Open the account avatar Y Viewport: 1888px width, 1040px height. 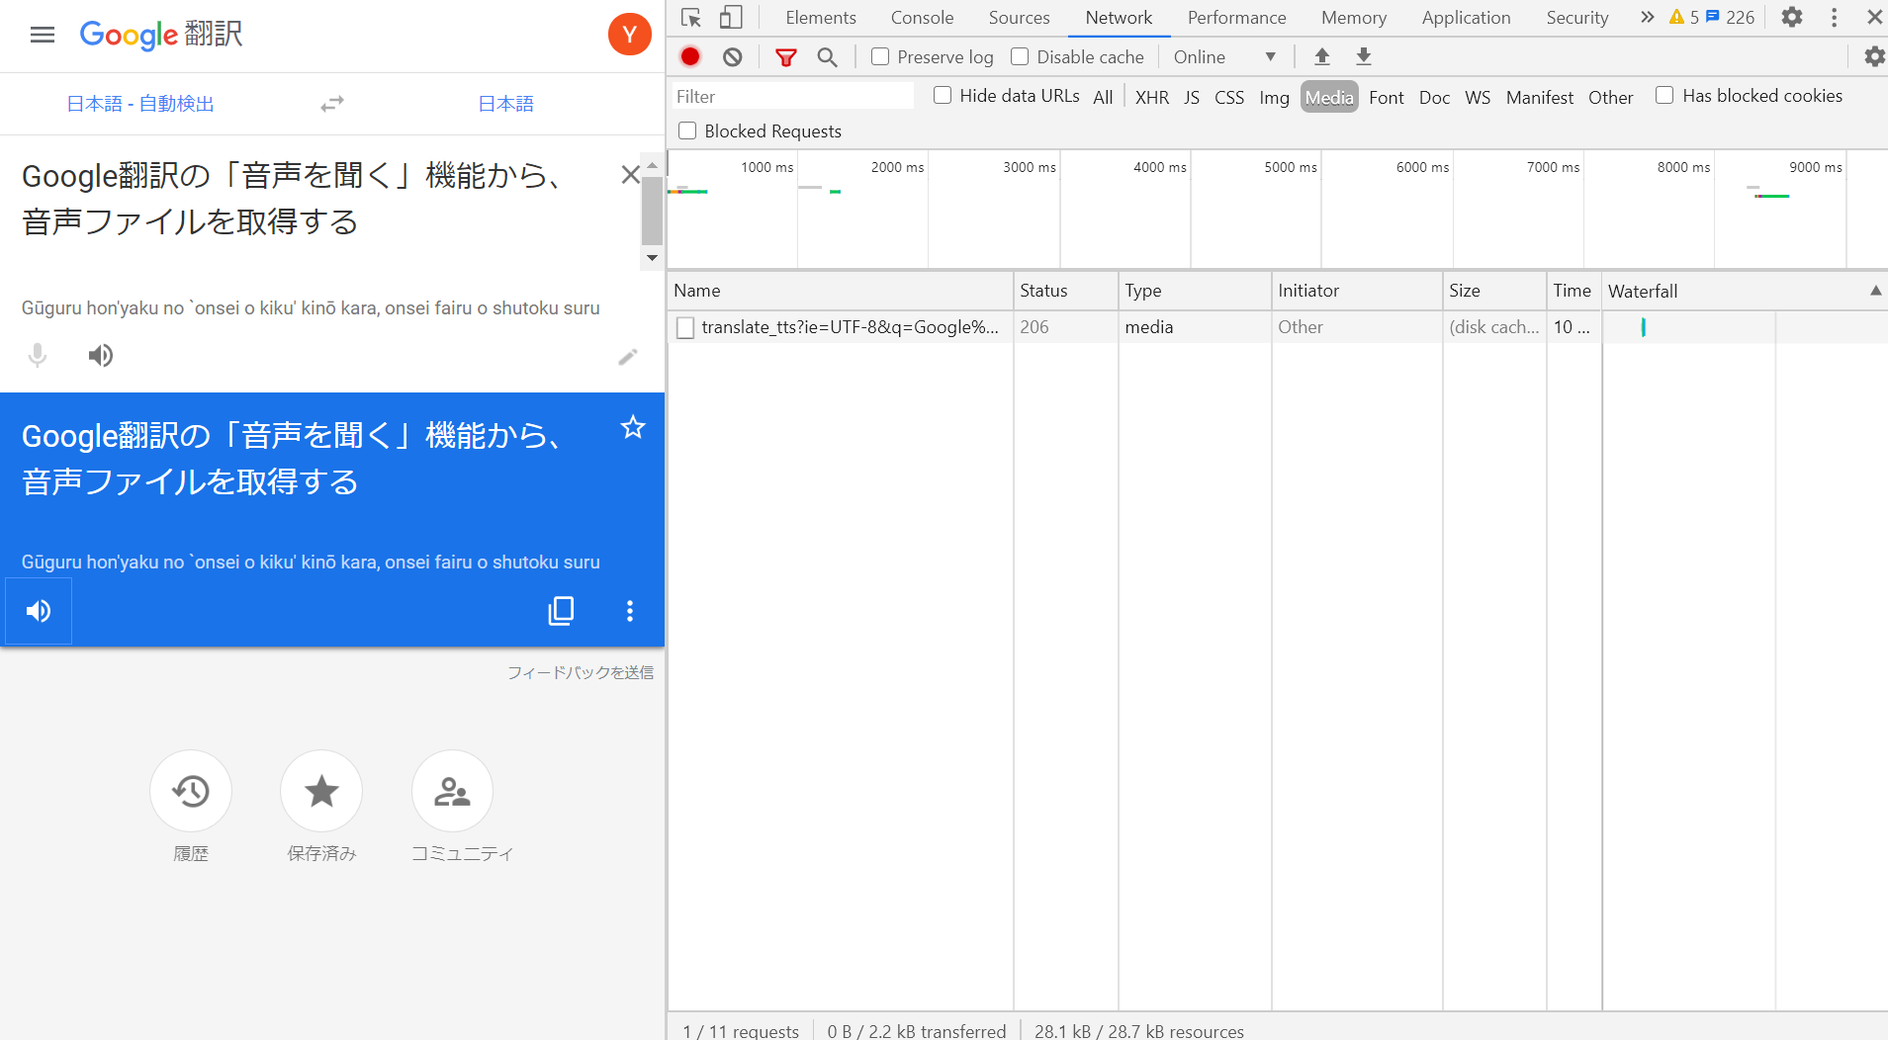629,35
